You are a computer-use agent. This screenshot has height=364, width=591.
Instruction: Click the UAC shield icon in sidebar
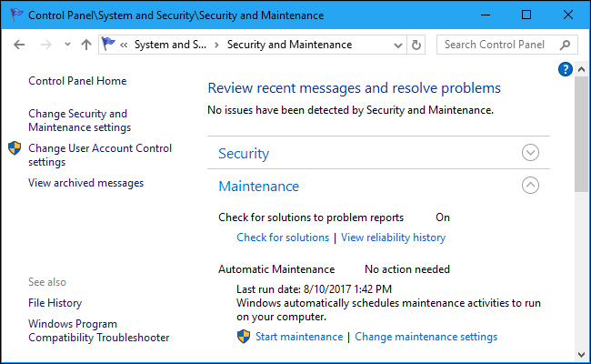tap(15, 148)
